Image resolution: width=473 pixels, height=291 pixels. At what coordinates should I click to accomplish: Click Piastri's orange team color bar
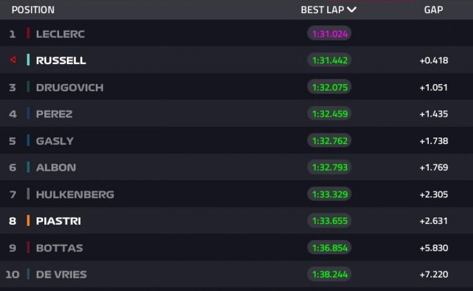coord(28,221)
